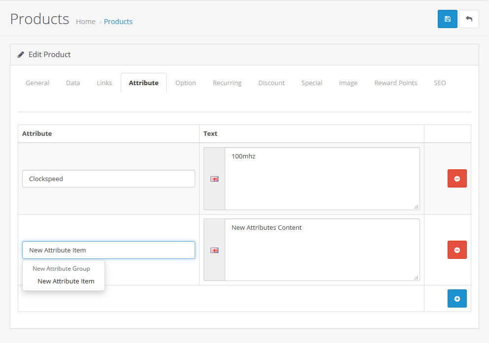
Task: Click the flag icon beside New Attributes Content
Action: coord(214,250)
